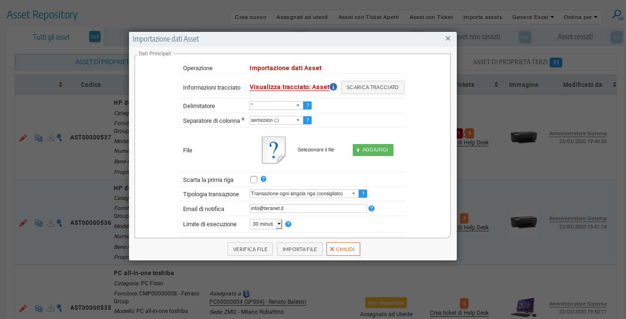Open Assegnati ad utenti in the toolbar

tap(302, 17)
